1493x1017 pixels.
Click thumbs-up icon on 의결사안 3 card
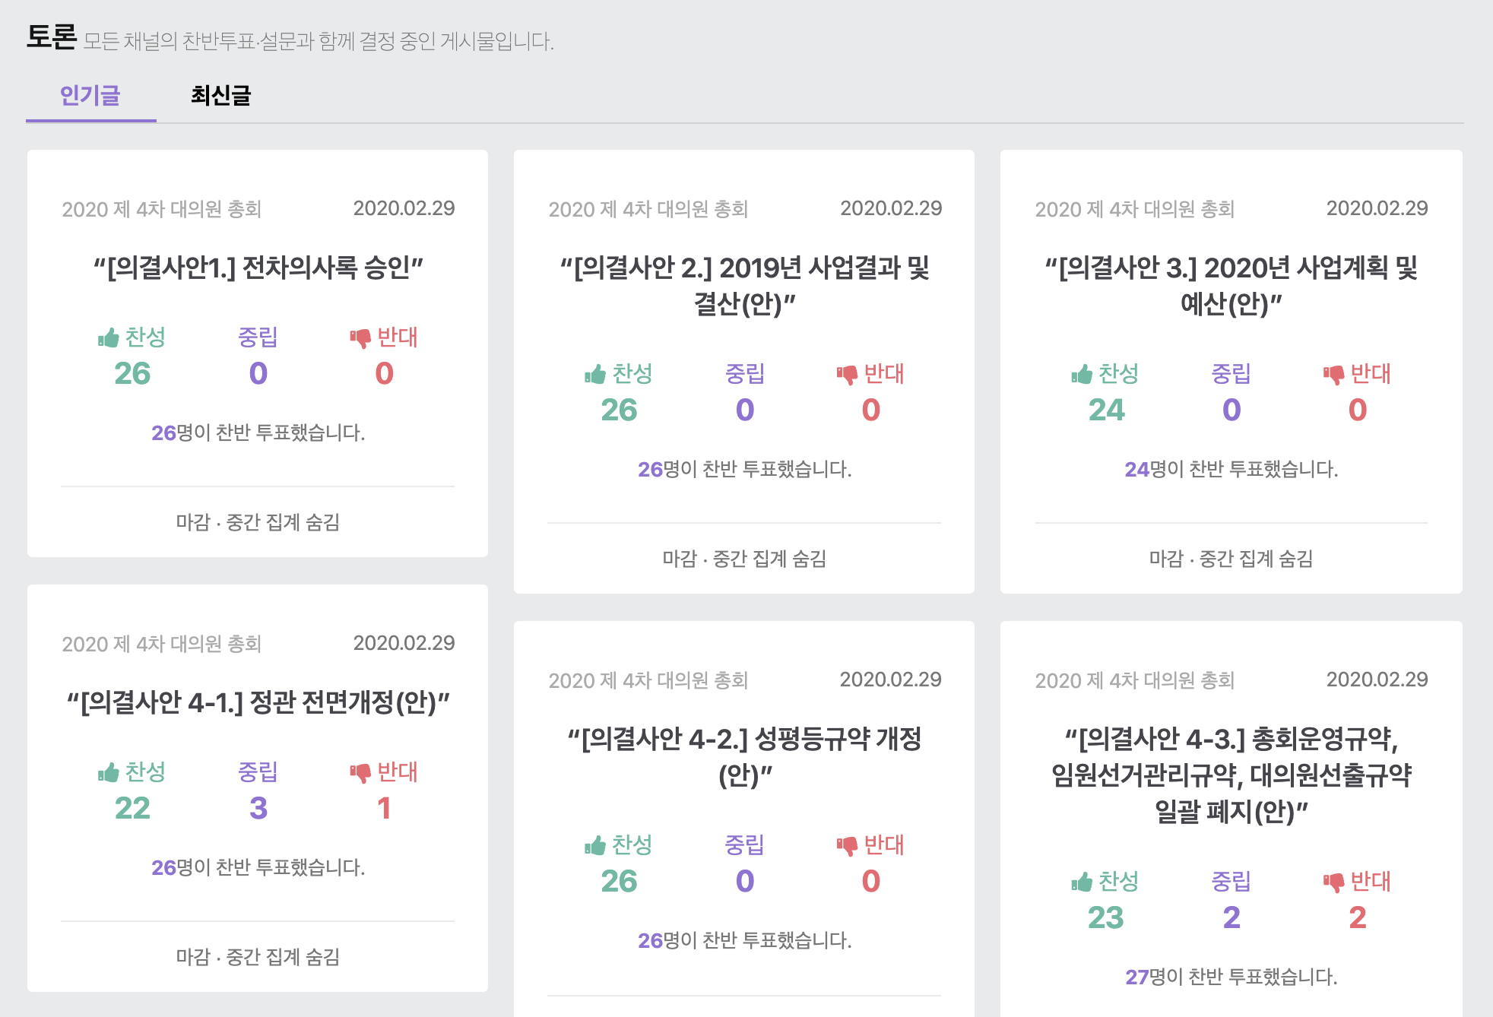pyautogui.click(x=1082, y=374)
